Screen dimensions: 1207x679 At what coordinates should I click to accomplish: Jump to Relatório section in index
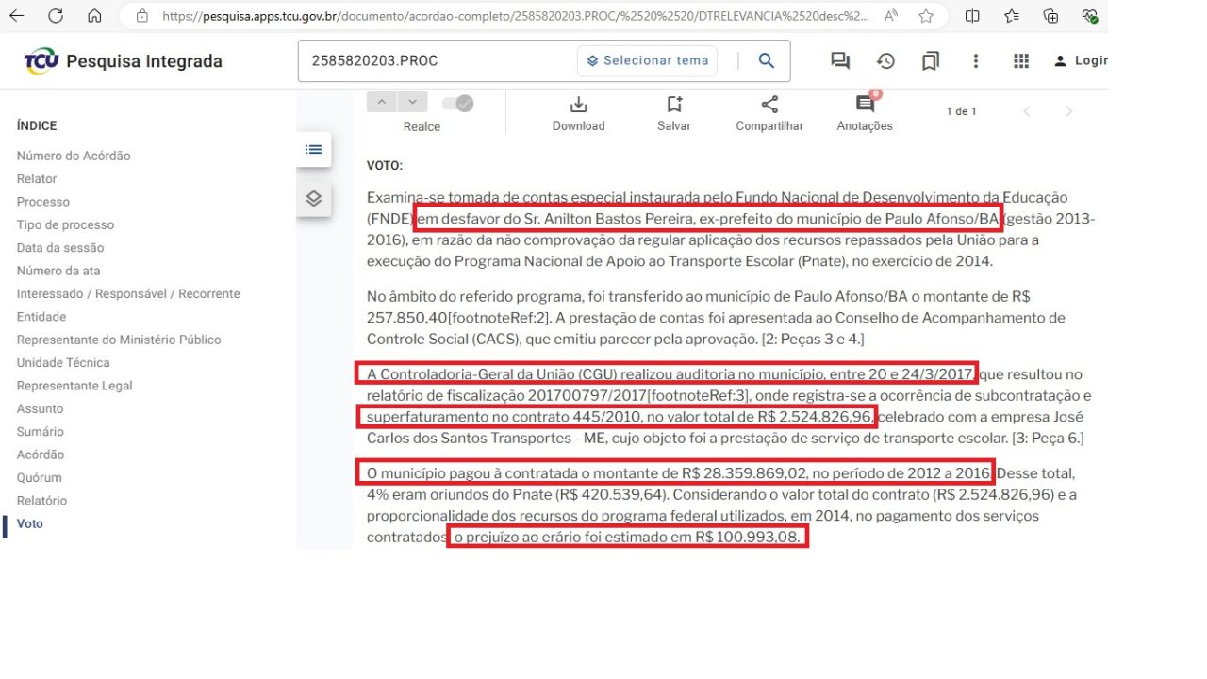pos(41,501)
